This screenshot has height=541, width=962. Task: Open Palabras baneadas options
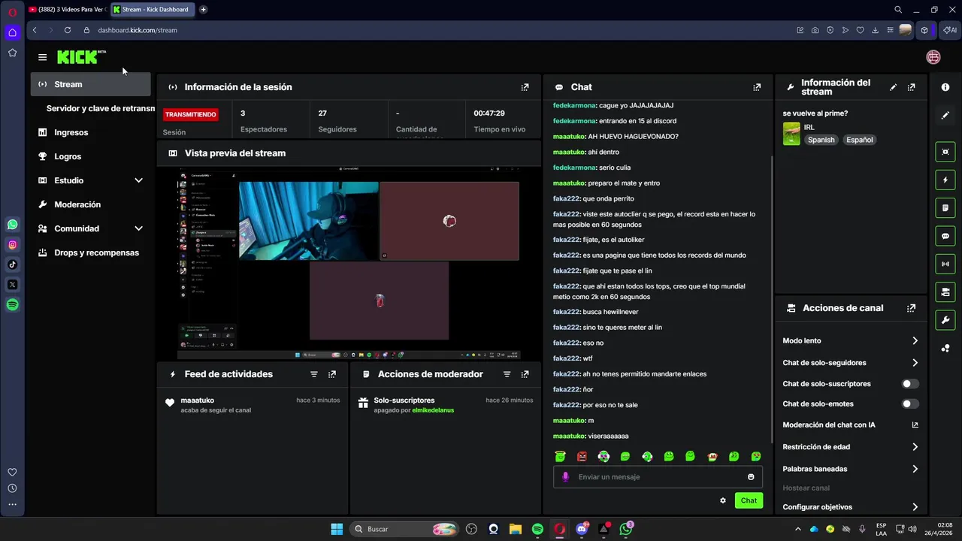tap(851, 469)
